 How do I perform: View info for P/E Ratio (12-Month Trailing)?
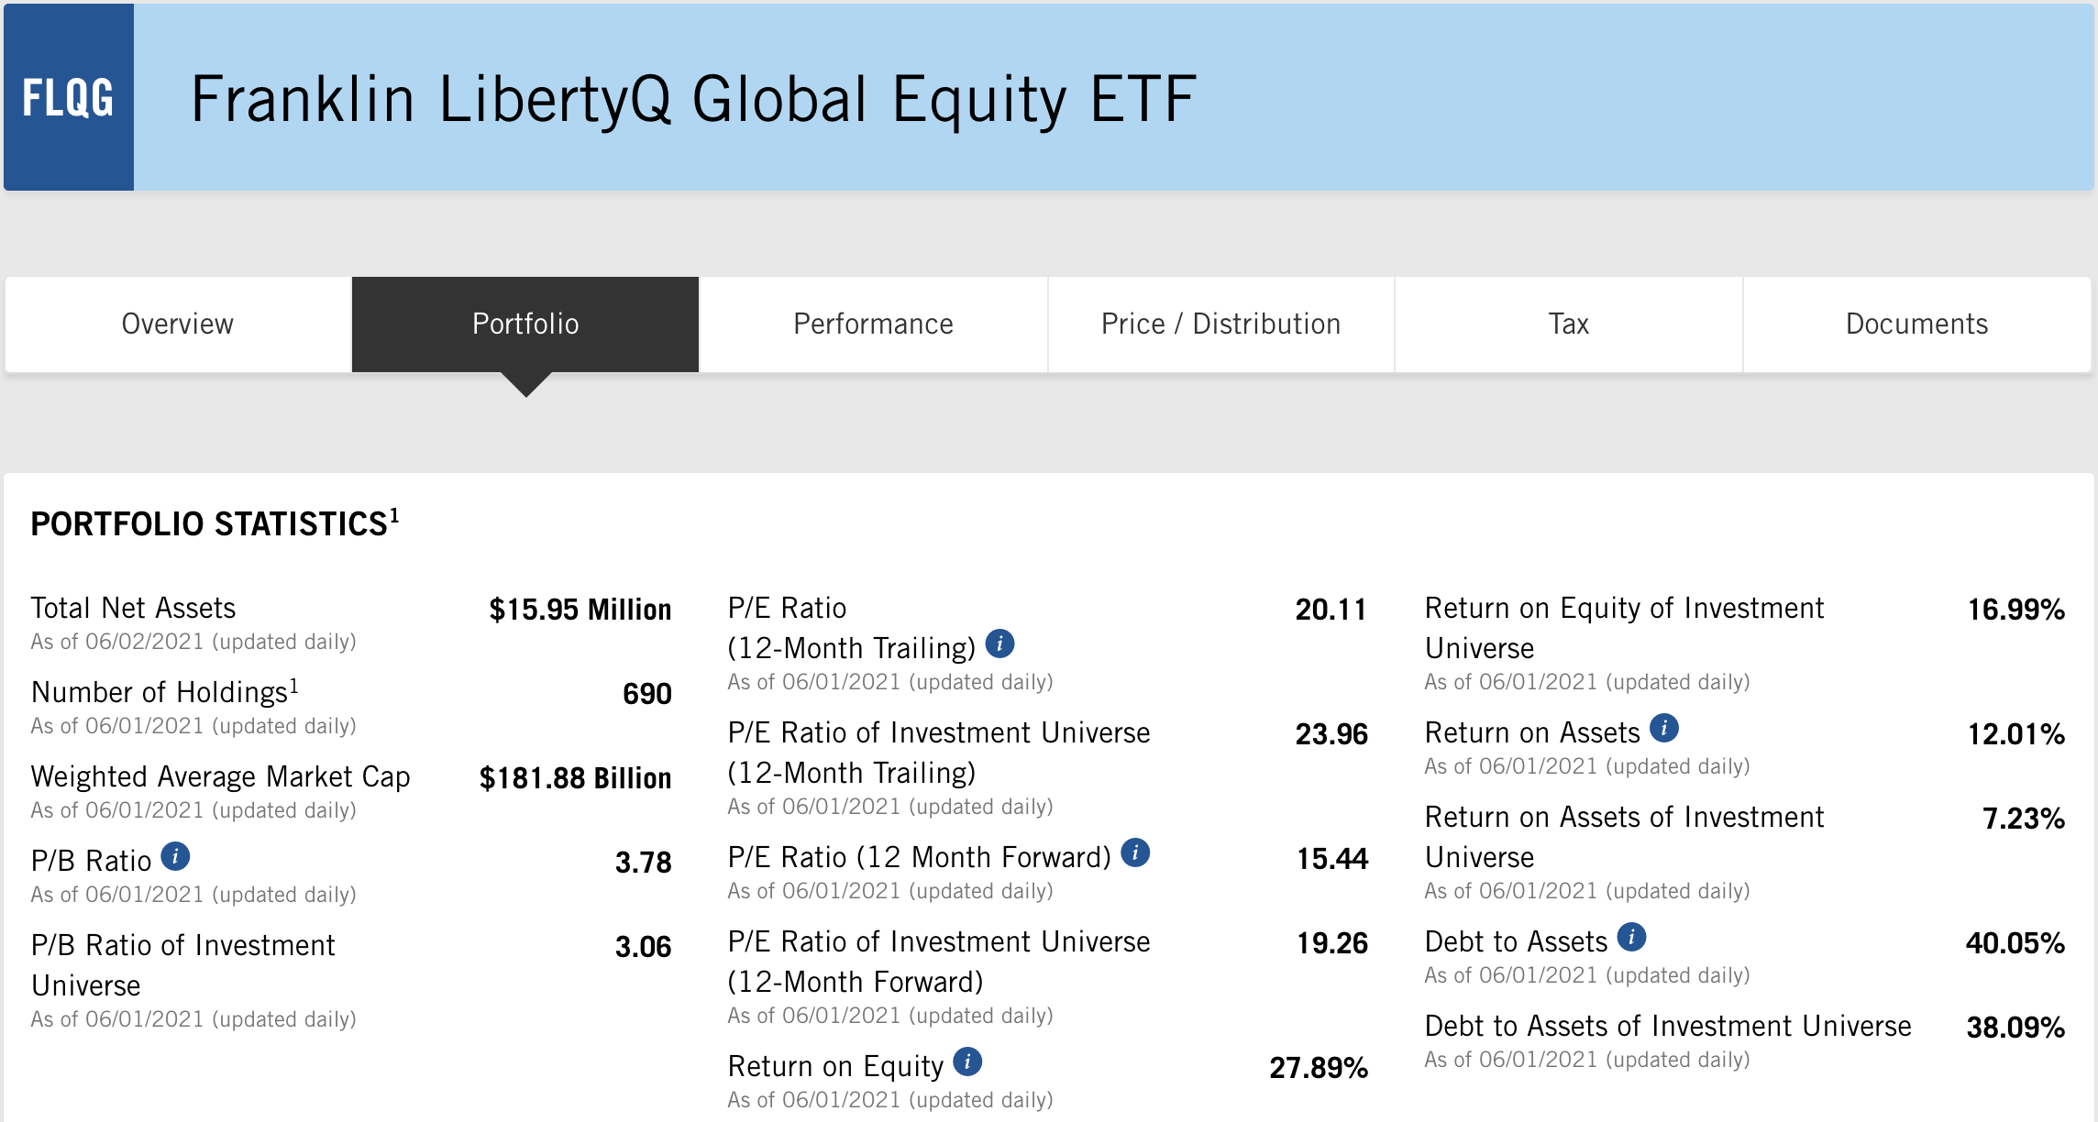pos(1000,644)
